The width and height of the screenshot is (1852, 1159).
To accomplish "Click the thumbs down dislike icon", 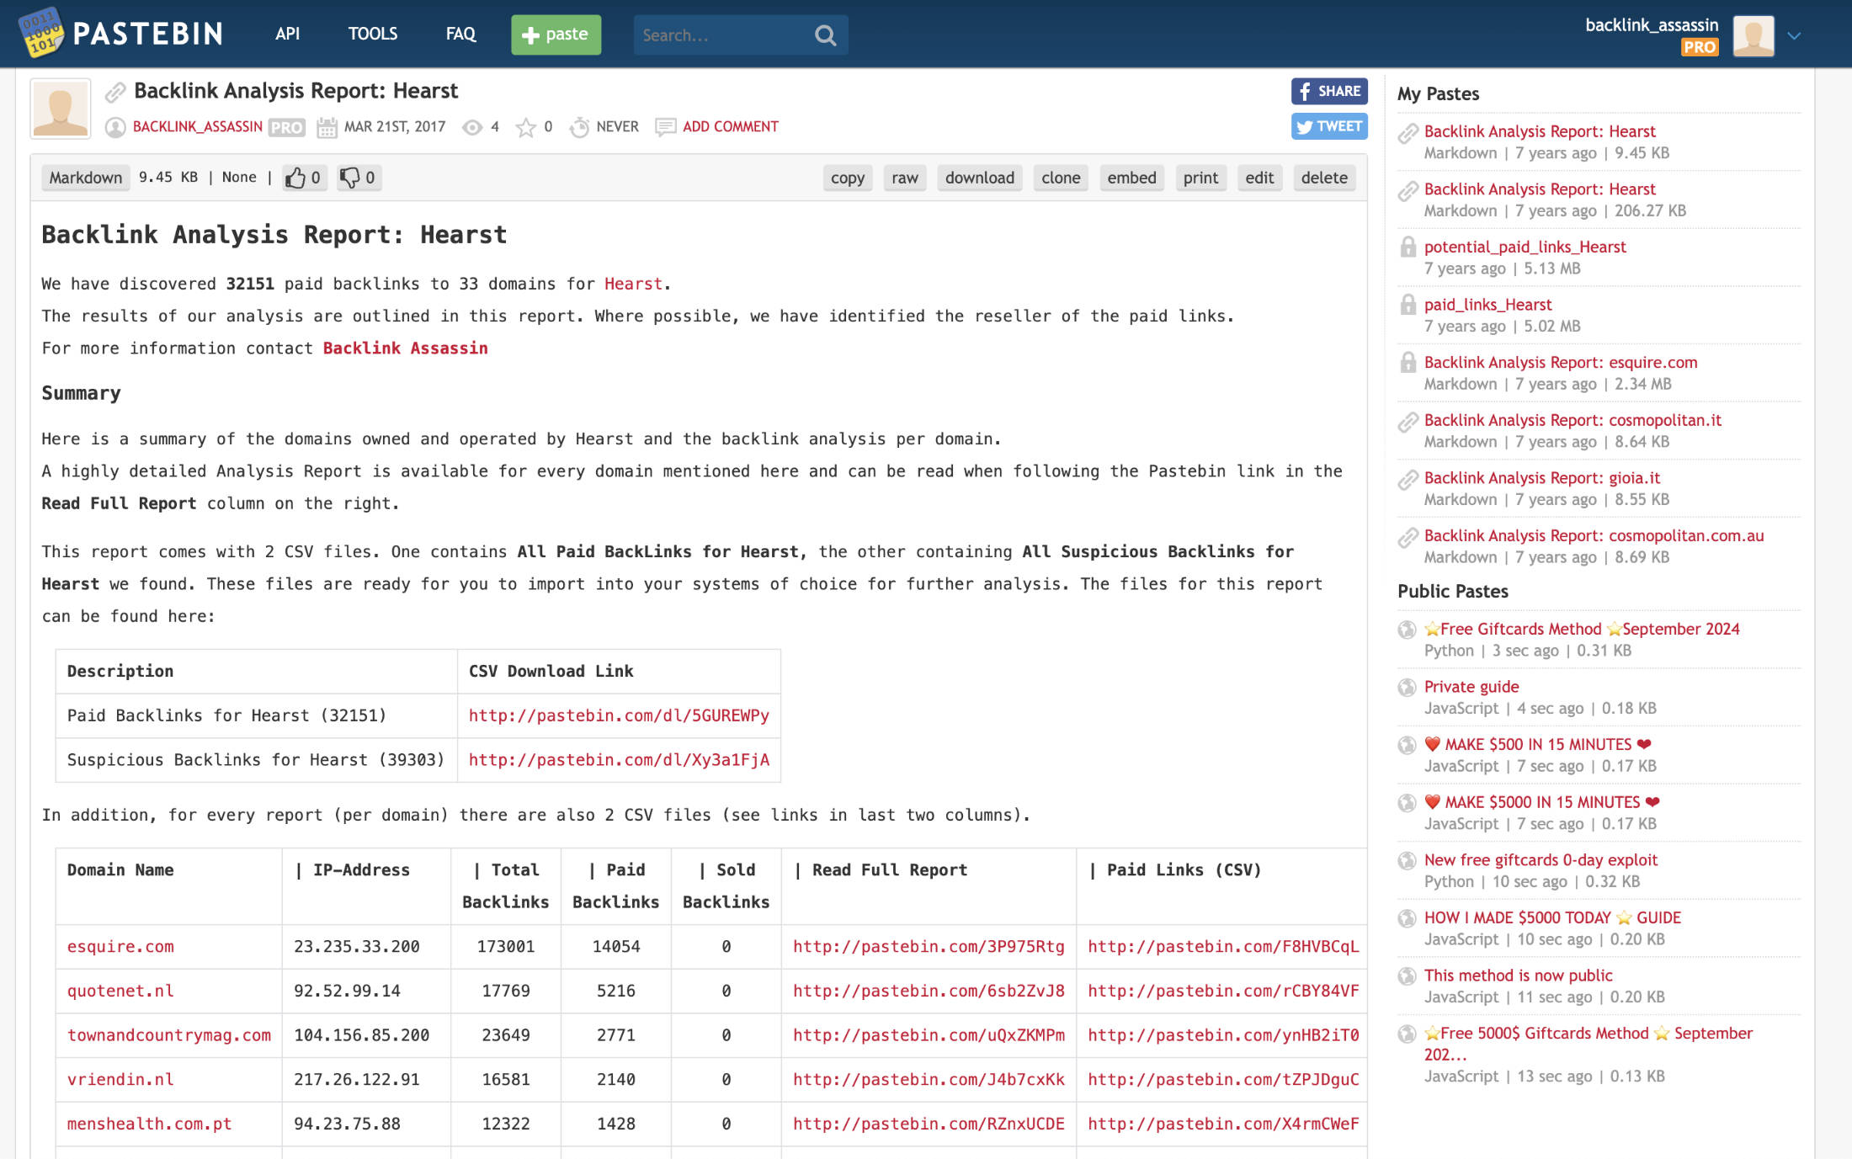I will [349, 178].
